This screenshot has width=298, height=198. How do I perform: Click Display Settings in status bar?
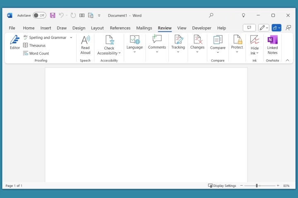tap(222, 186)
